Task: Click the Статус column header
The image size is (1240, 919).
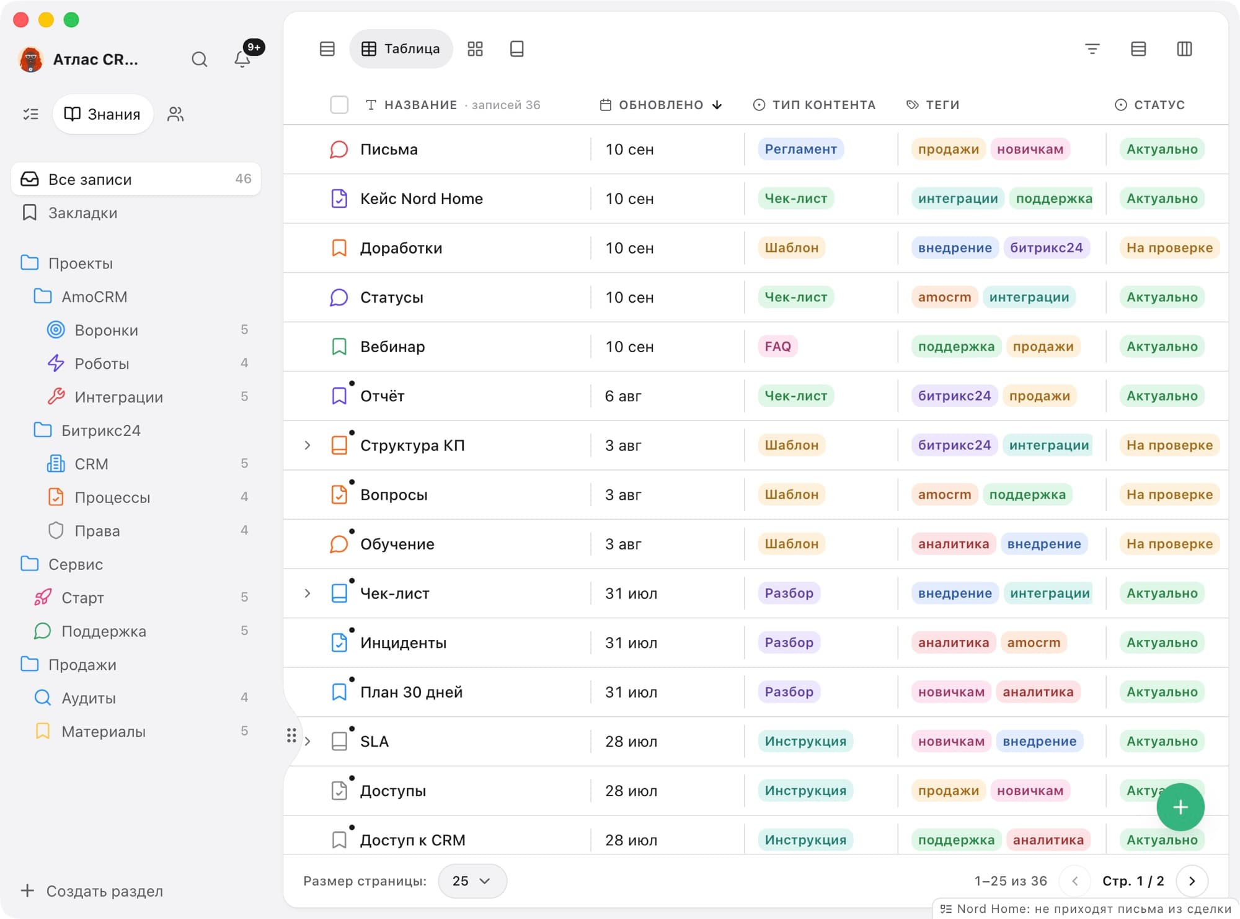Action: [x=1149, y=105]
